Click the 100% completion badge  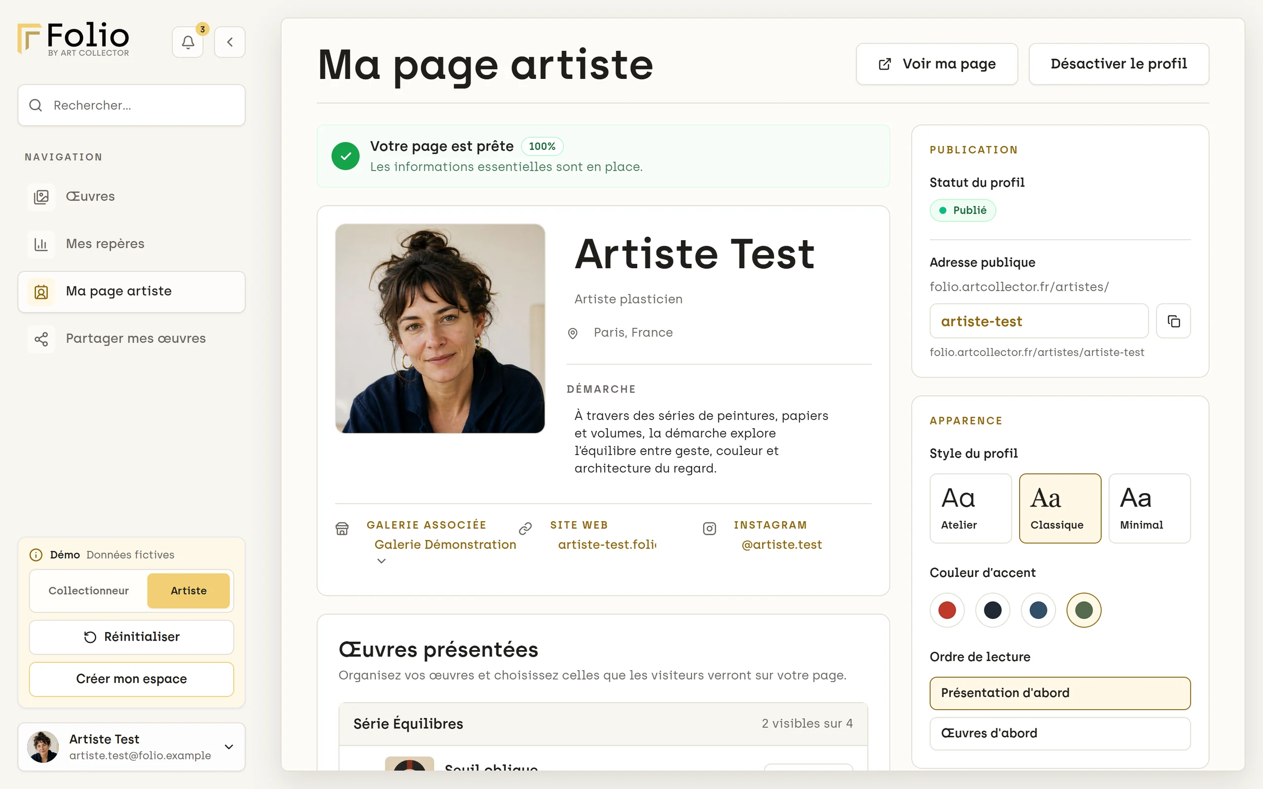coord(542,146)
